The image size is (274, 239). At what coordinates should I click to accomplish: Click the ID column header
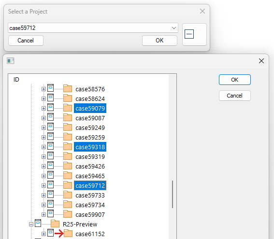pyautogui.click(x=16, y=80)
